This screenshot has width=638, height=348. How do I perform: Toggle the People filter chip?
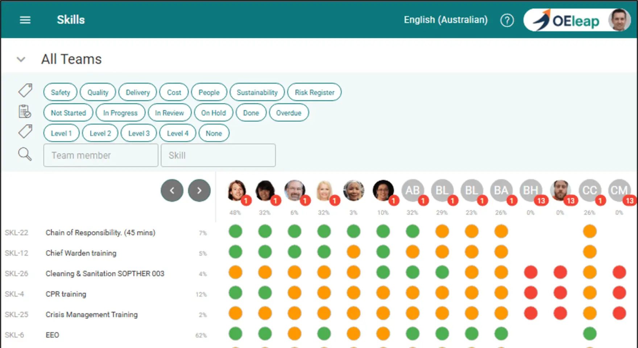[x=209, y=92]
